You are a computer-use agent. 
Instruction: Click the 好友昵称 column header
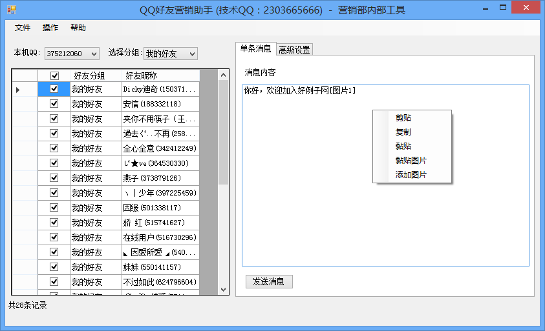click(x=160, y=75)
